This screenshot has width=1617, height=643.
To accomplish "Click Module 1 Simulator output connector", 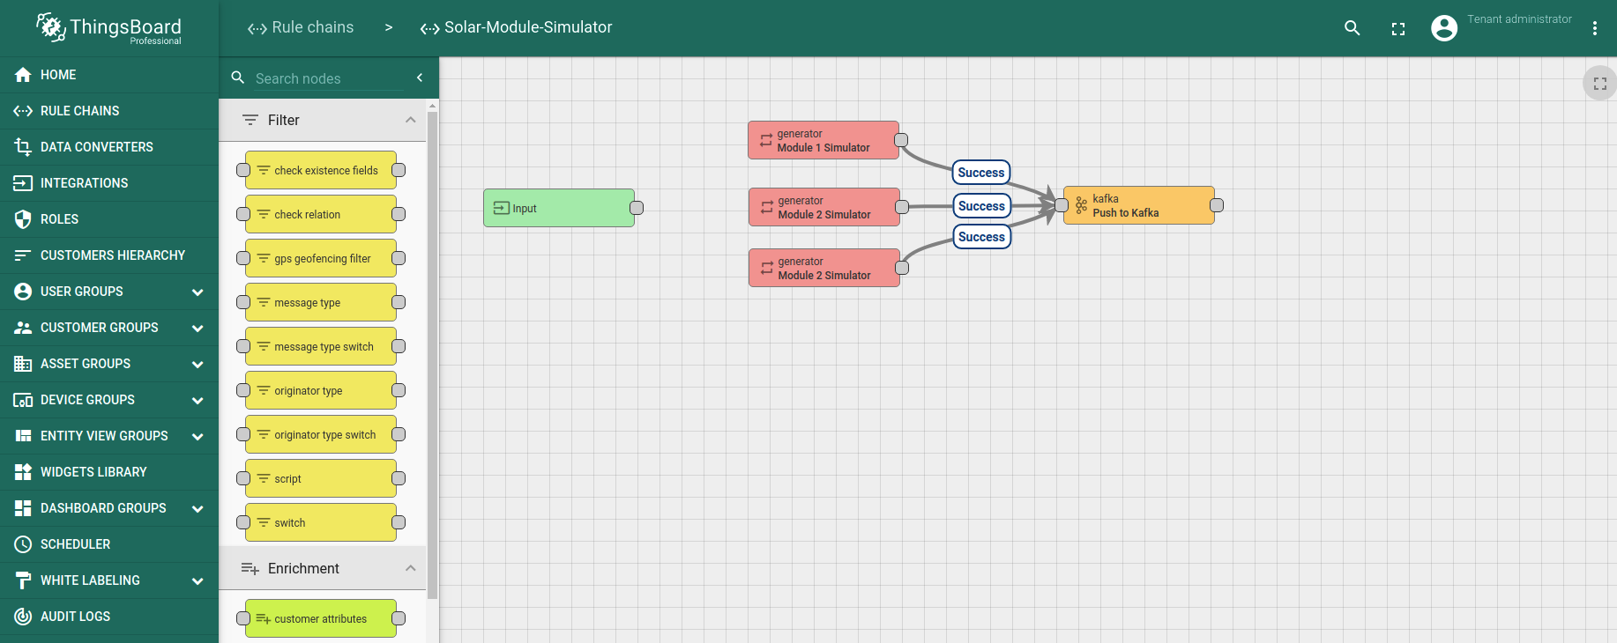I will (901, 140).
